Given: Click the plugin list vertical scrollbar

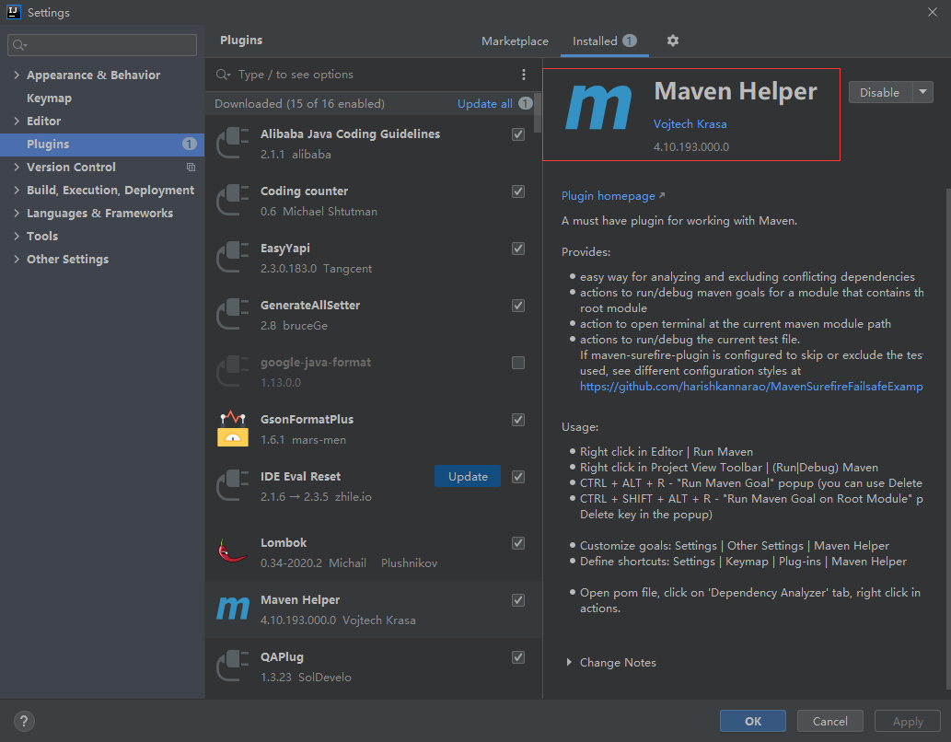Looking at the screenshot, I should (538, 111).
